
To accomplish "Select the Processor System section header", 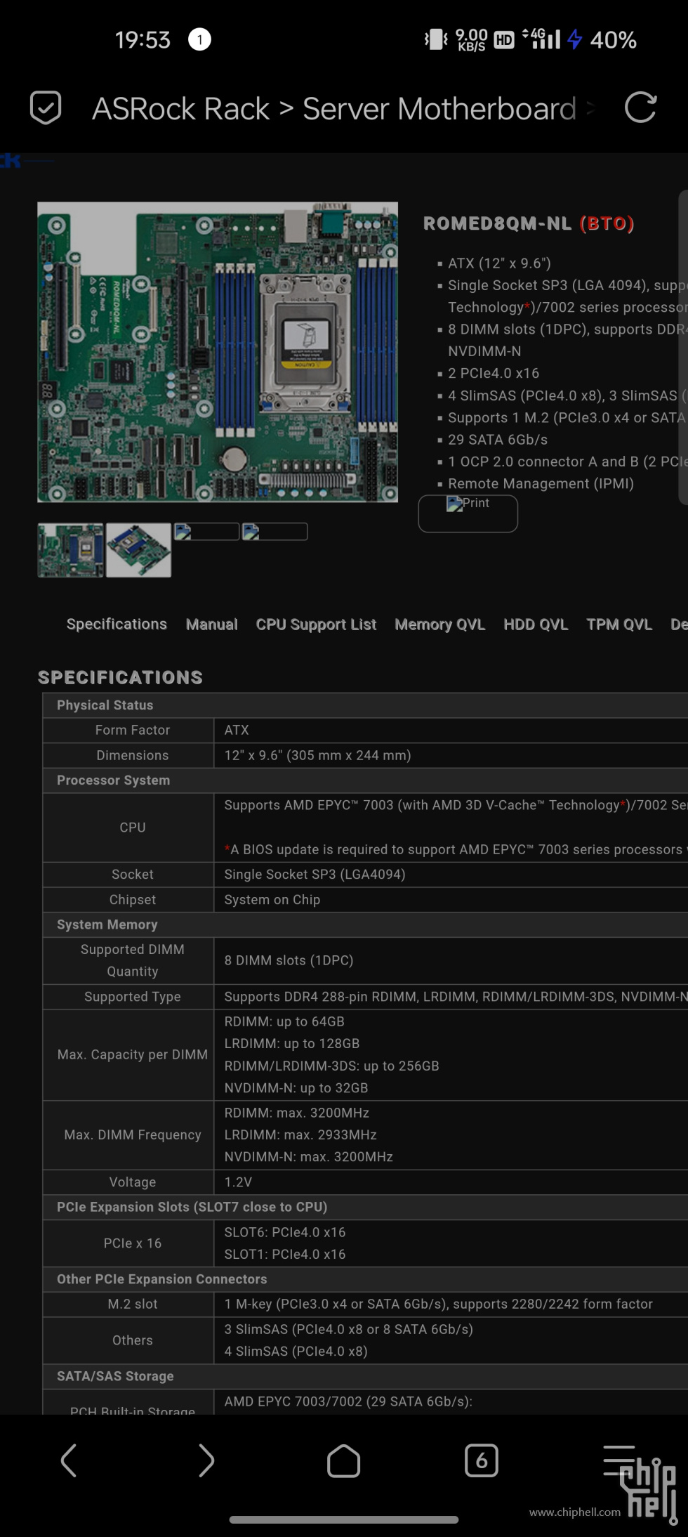I will click(365, 780).
